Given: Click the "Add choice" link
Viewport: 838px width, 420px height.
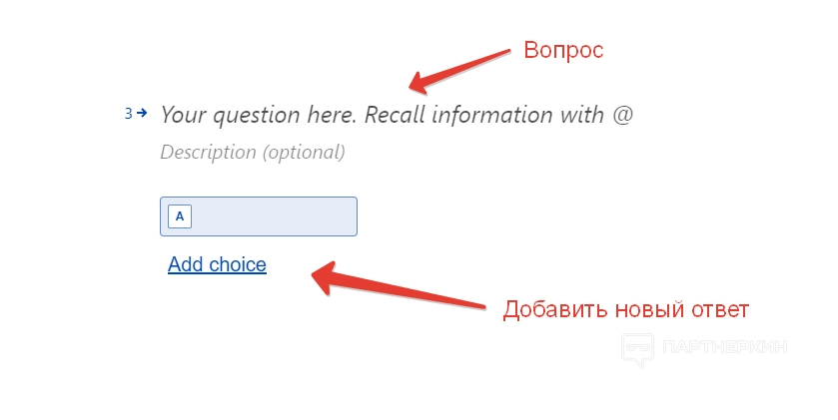Looking at the screenshot, I should point(217,264).
